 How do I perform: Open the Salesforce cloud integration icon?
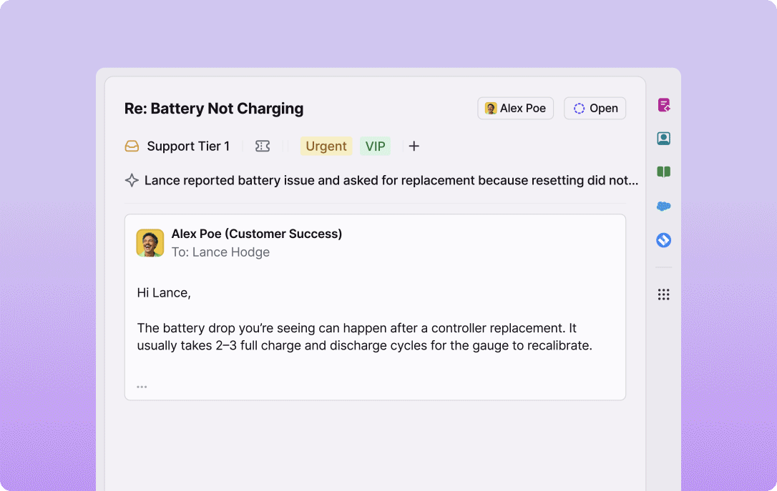click(664, 207)
